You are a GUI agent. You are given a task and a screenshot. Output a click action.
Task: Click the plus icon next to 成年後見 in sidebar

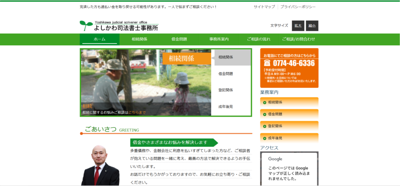pyautogui.click(x=264, y=138)
